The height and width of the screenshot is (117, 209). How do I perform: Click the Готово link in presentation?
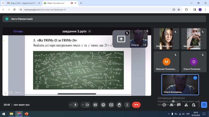coord(18,31)
